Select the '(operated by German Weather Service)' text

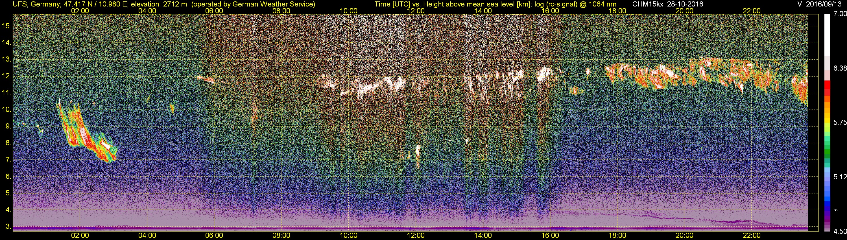coord(254,4)
